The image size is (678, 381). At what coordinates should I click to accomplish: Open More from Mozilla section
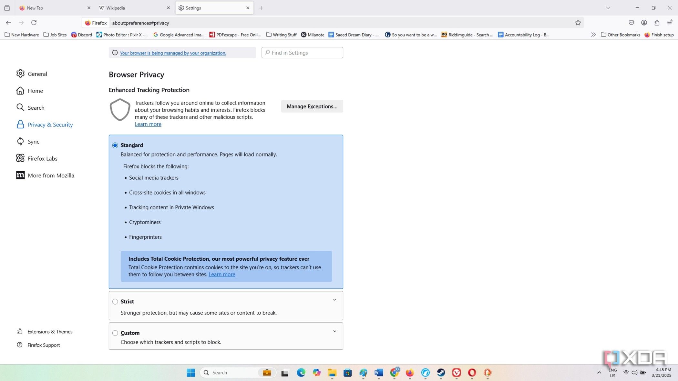tap(45, 175)
